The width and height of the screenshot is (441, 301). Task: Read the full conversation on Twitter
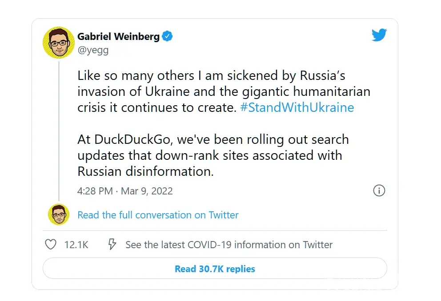click(158, 215)
